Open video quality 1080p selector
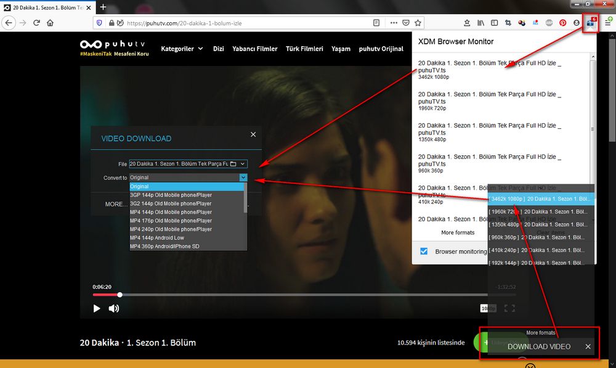The width and height of the screenshot is (616, 368). [x=488, y=308]
